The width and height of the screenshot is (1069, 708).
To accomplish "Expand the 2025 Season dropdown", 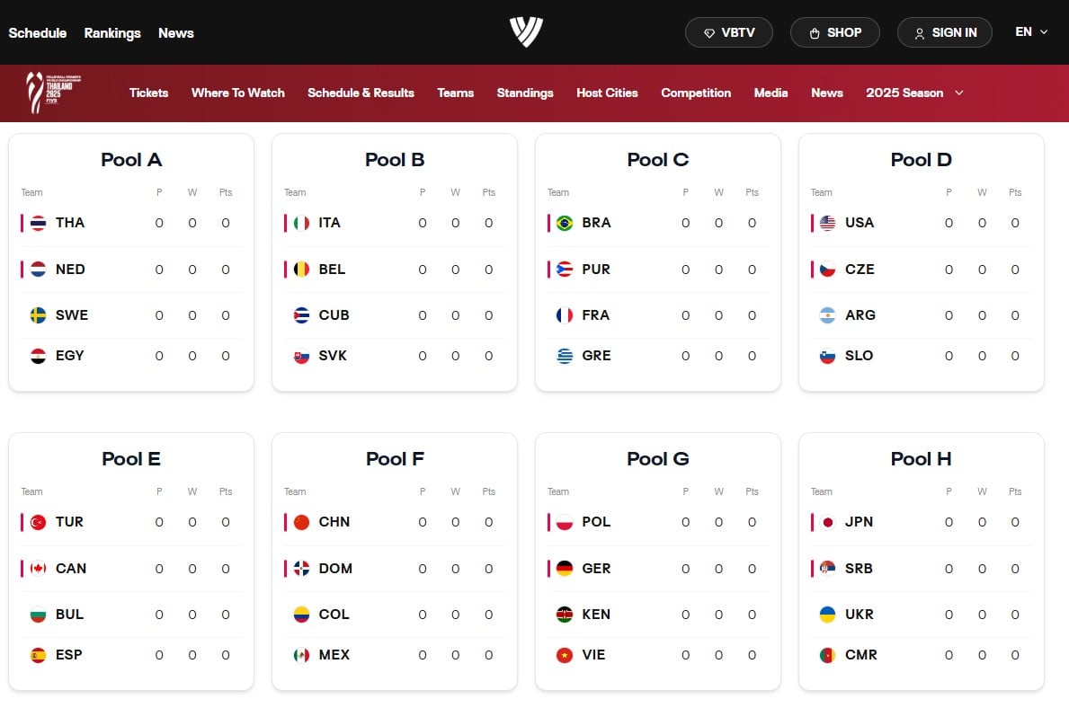I will (x=914, y=93).
